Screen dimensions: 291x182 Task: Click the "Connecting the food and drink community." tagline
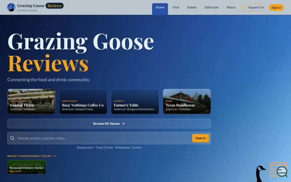click(48, 79)
